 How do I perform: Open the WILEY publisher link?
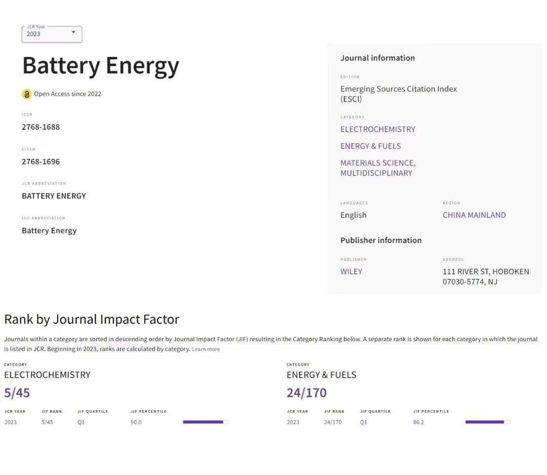[x=351, y=271]
